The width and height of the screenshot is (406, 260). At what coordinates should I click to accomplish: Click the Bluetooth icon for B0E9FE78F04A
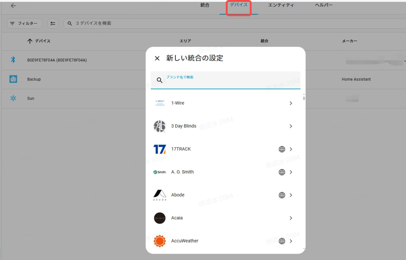tap(13, 60)
